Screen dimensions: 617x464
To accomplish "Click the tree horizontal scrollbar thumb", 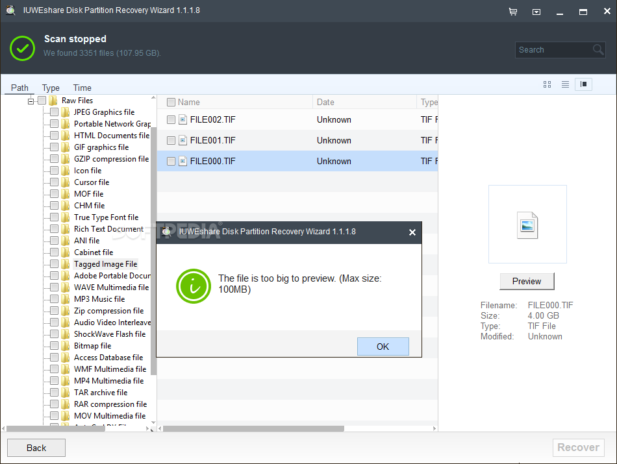I will (x=55, y=428).
